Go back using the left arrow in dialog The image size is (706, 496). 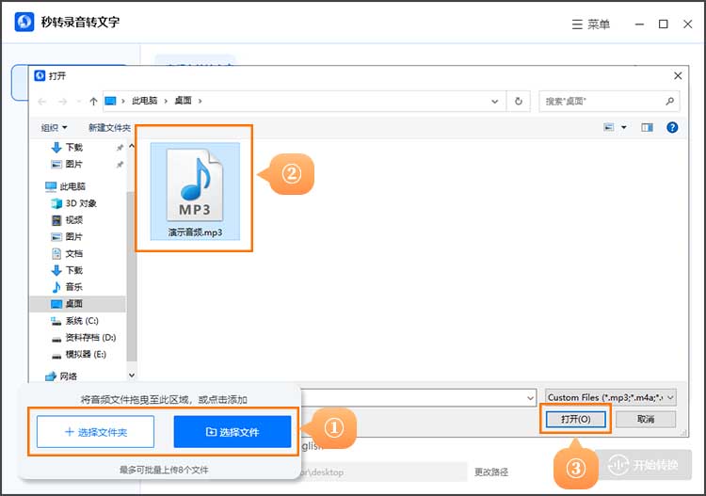[42, 102]
